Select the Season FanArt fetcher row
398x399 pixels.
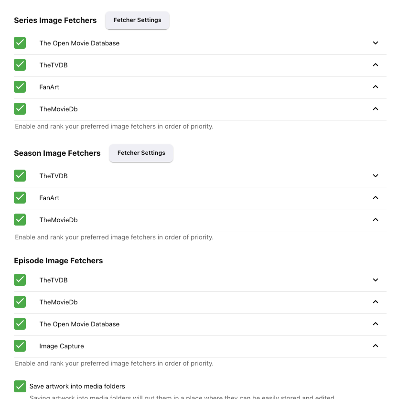click(x=191, y=198)
